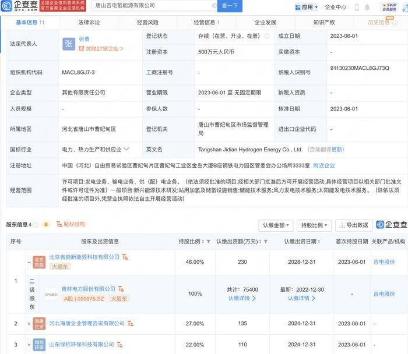Switch to the 企业发展 tab
This screenshot has height=354, width=408.
tap(265, 23)
